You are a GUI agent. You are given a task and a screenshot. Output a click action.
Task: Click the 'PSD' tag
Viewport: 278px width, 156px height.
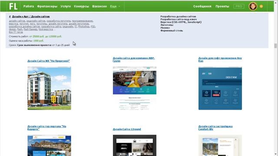tap(93, 26)
